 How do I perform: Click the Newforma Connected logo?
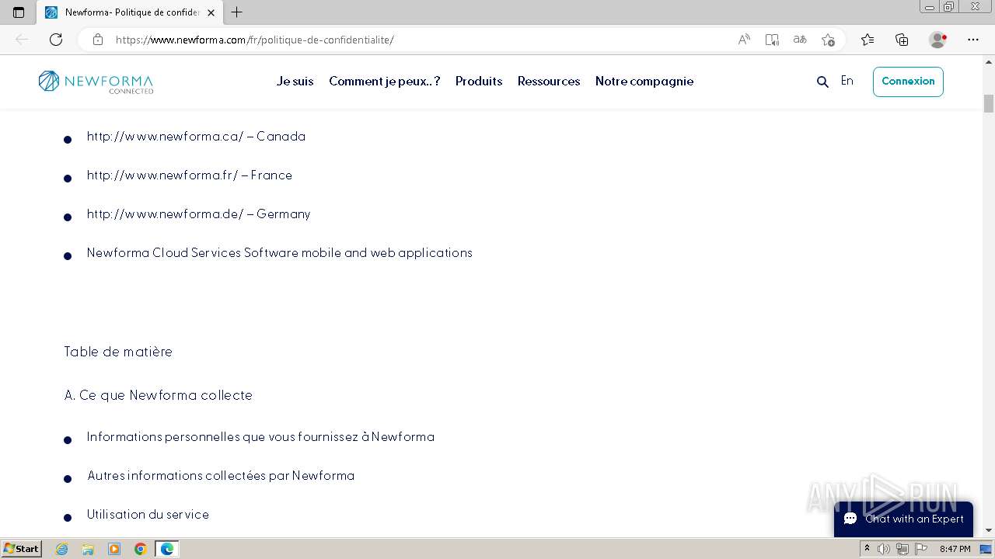tap(96, 82)
